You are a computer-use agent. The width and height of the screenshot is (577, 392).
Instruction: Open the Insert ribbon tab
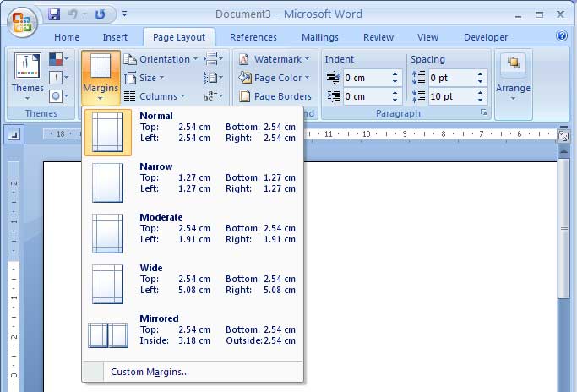point(115,37)
